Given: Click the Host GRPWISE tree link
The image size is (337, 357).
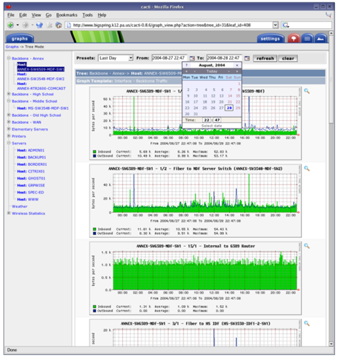Looking at the screenshot, I should tap(31, 186).
